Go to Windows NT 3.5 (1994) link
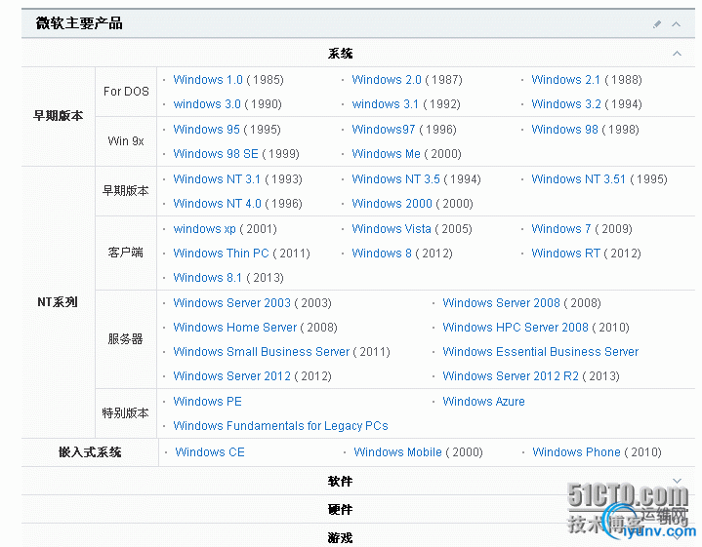This screenshot has width=702, height=547. click(x=395, y=178)
